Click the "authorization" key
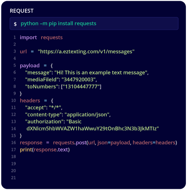 pos(44,122)
